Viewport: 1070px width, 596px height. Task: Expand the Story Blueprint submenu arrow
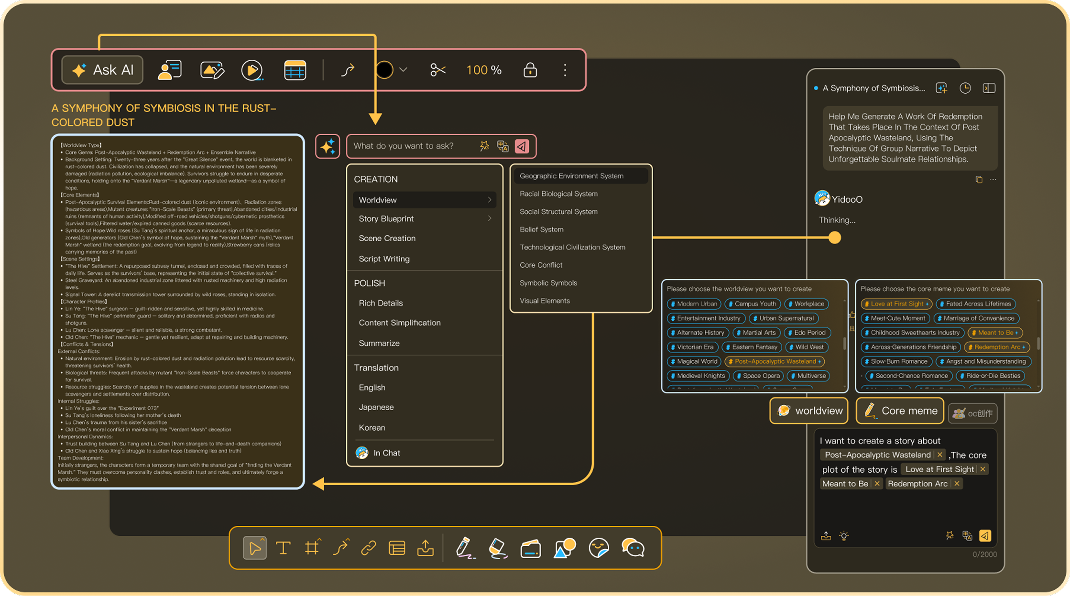490,218
